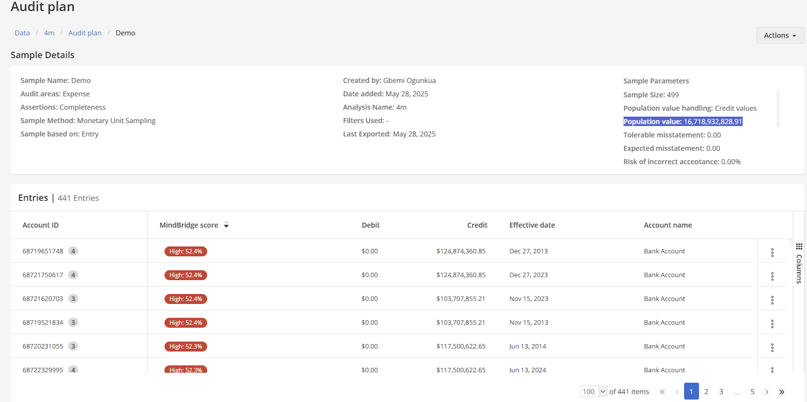Image resolution: width=807 pixels, height=402 pixels.
Task: Navigate to the Data breadcrumb
Action: coord(22,33)
